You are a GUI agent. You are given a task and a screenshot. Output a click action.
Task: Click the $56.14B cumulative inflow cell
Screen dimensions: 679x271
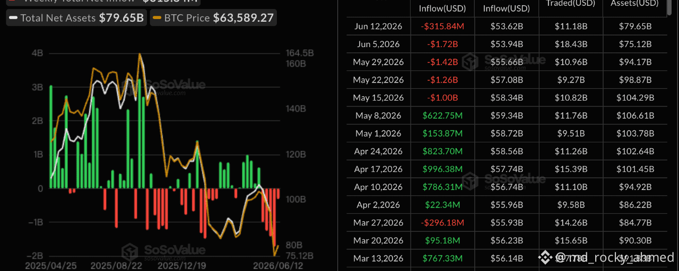(x=506, y=258)
